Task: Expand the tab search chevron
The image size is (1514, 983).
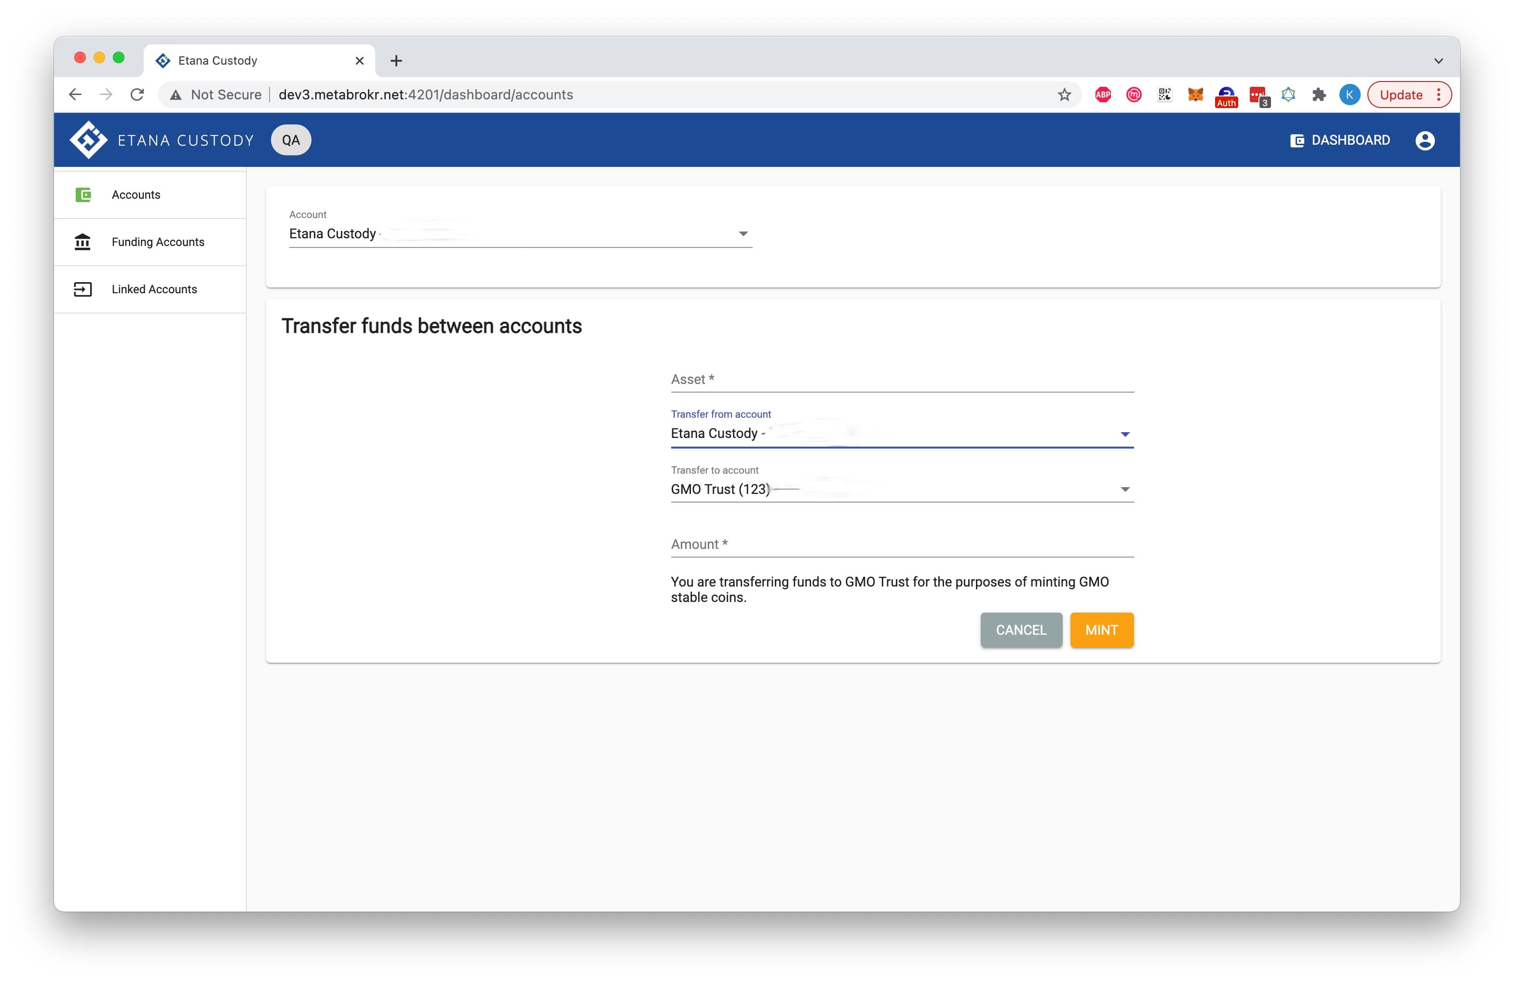Action: point(1438,61)
